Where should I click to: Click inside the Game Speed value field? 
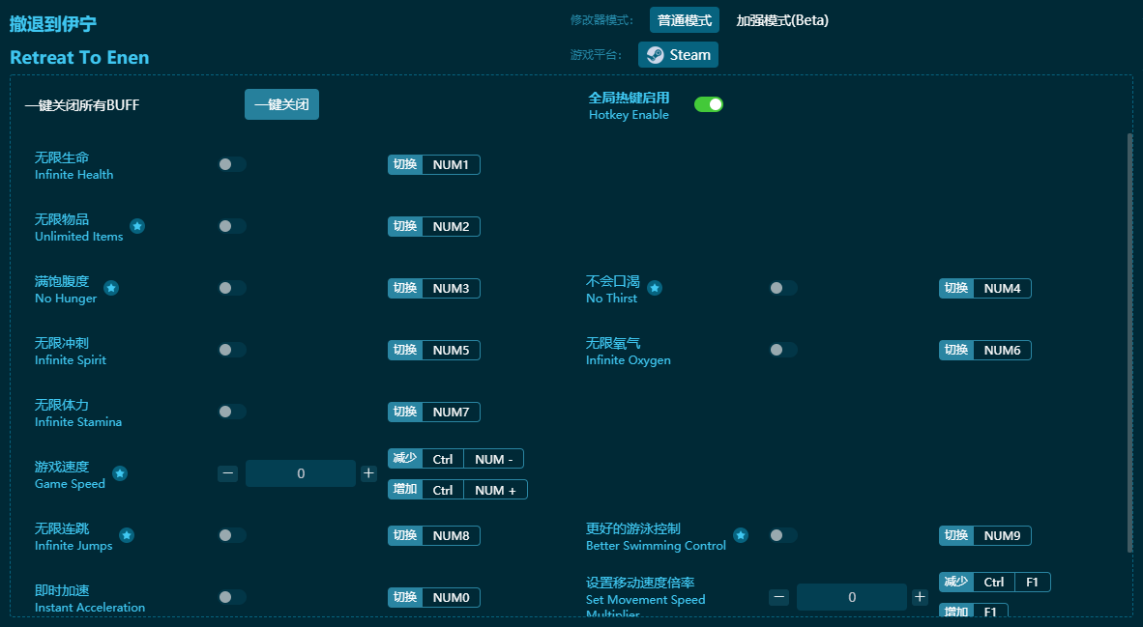(x=300, y=473)
